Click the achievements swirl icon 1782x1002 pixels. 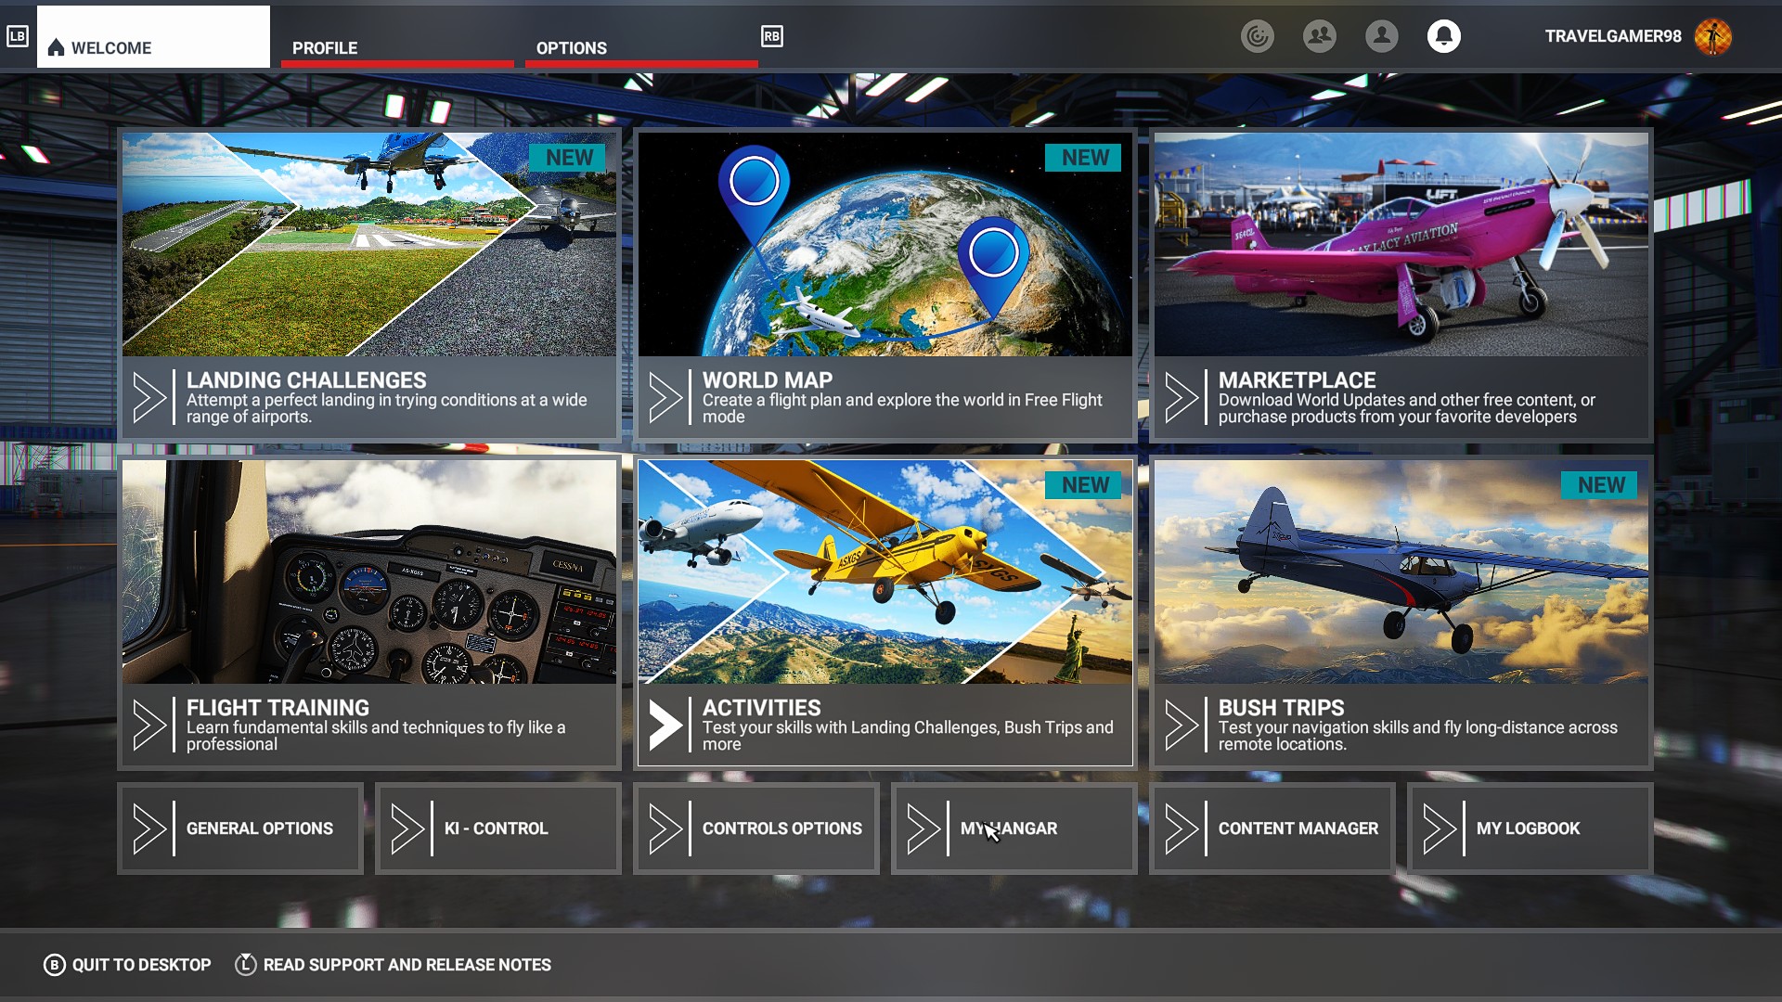(1257, 36)
